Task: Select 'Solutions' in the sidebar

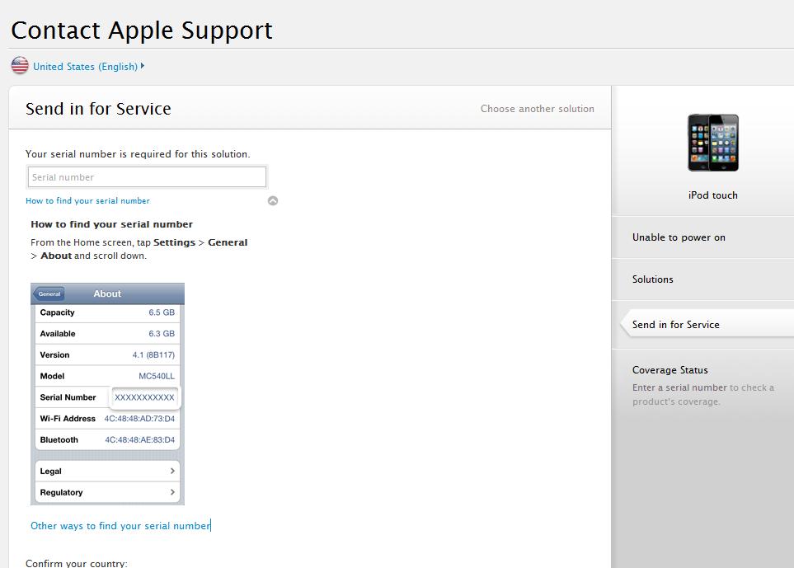Action: [653, 279]
